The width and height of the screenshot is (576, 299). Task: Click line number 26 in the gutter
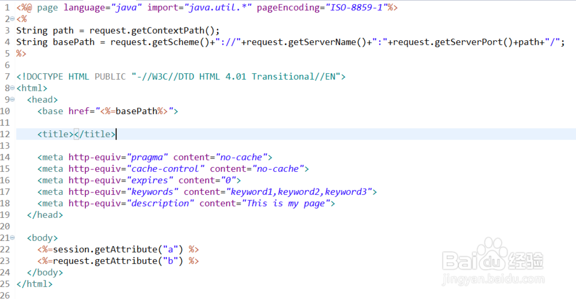[x=5, y=296]
